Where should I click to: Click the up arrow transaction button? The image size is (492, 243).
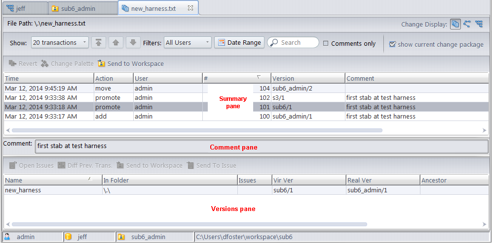(x=116, y=43)
